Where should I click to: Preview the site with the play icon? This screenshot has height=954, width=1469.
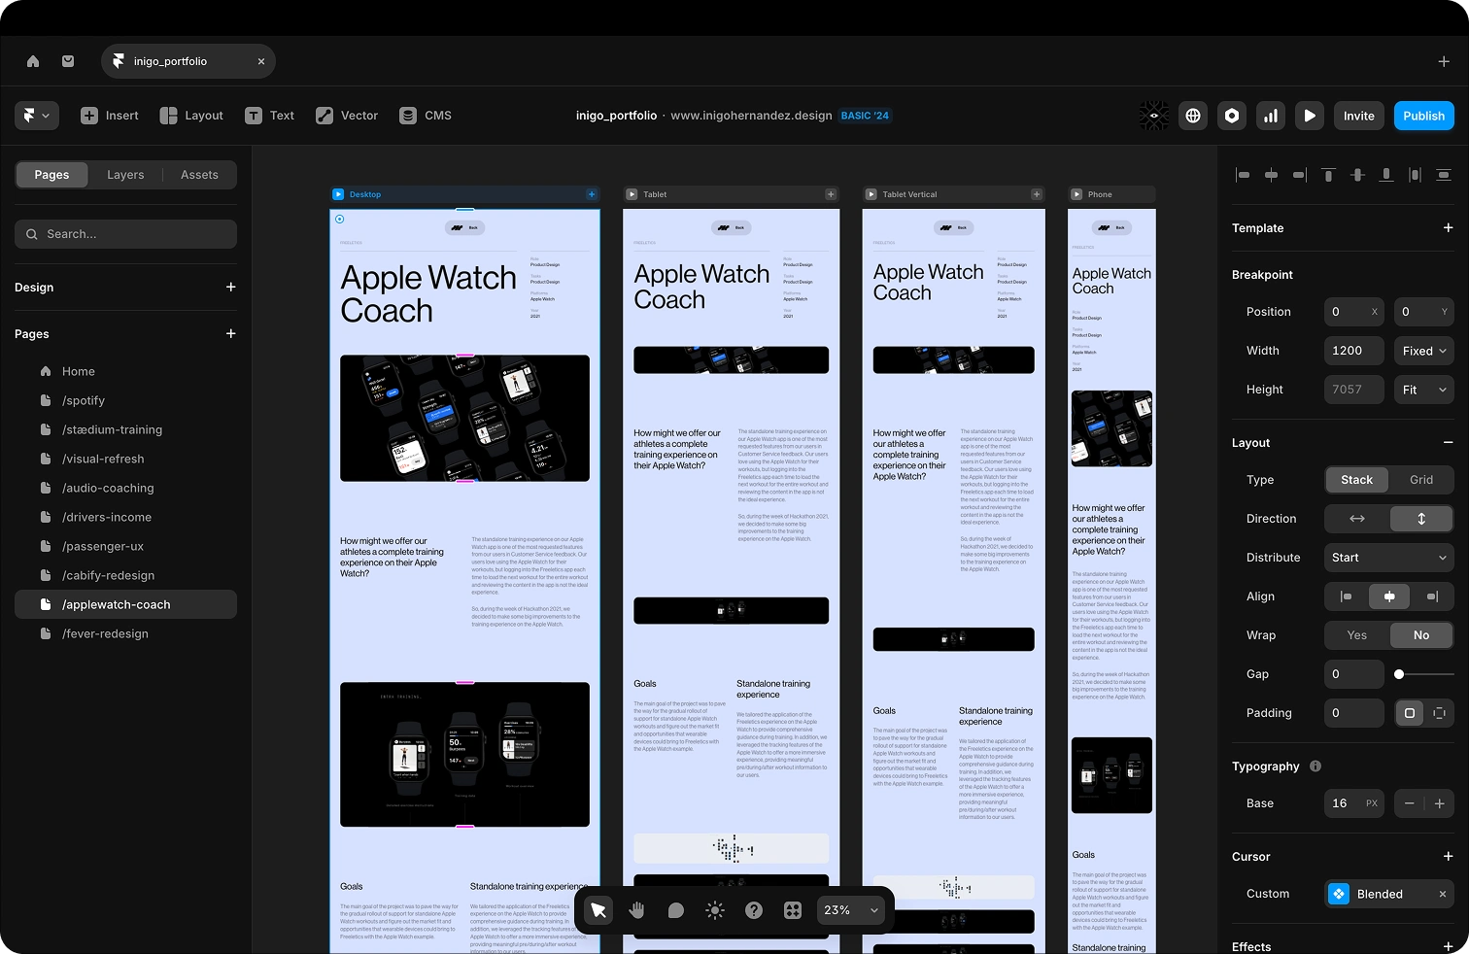[x=1310, y=115]
